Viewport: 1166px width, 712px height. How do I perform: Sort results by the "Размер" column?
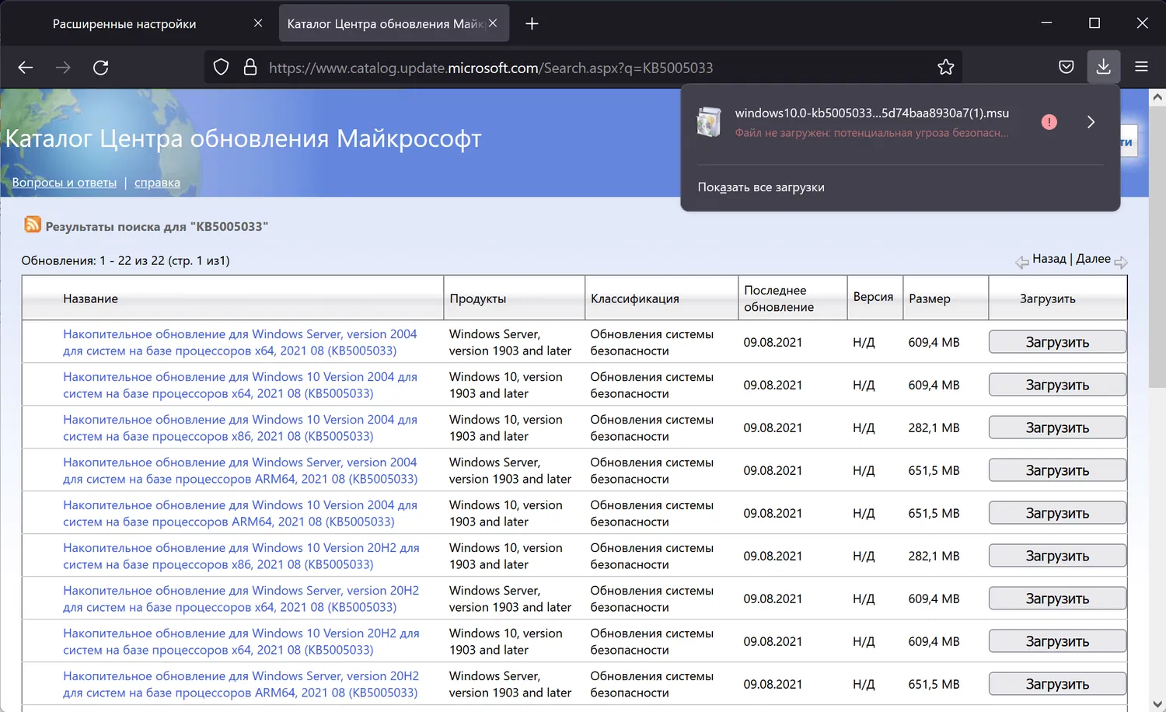click(x=930, y=298)
